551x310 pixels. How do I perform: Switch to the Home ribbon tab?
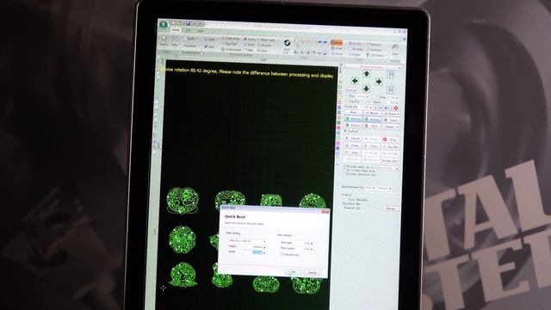pyautogui.click(x=176, y=30)
